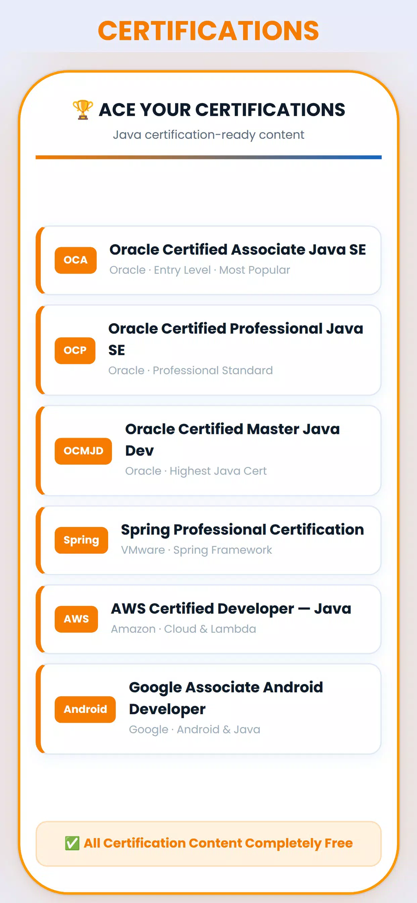Open Oracle Certified Associate Java SE
417x903 pixels.
(x=208, y=260)
